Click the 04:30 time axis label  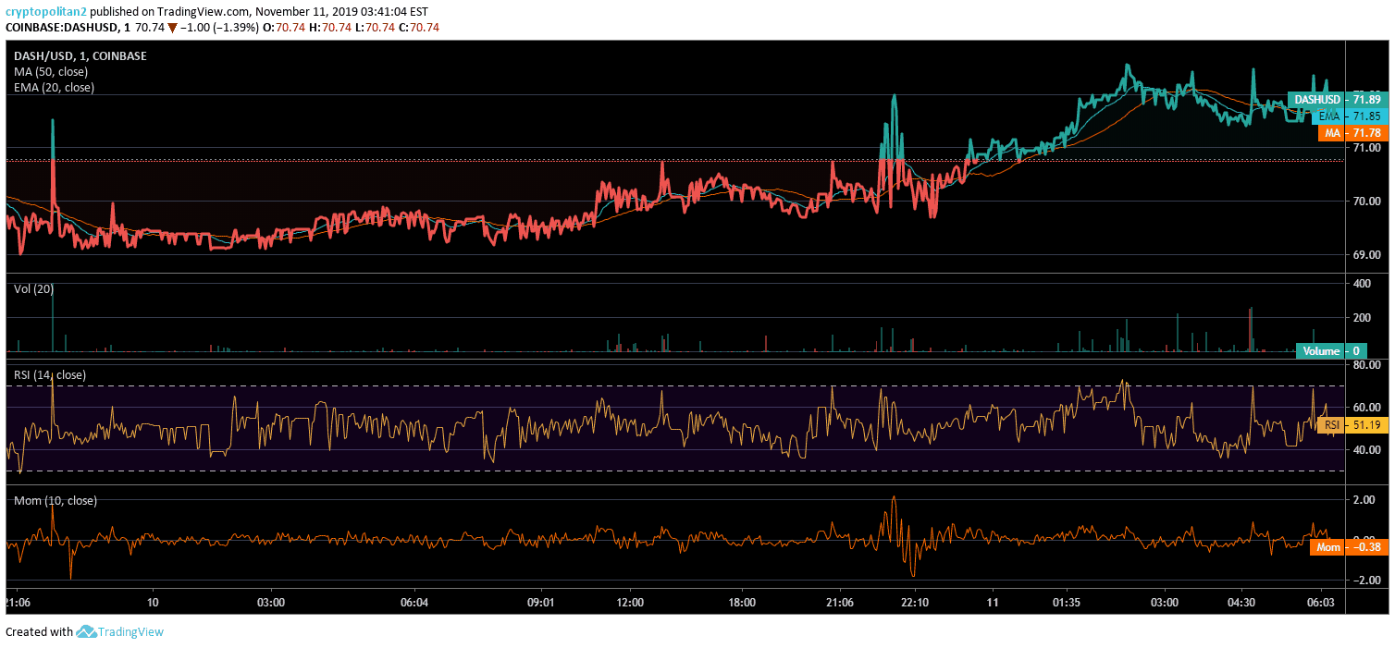tap(1241, 603)
